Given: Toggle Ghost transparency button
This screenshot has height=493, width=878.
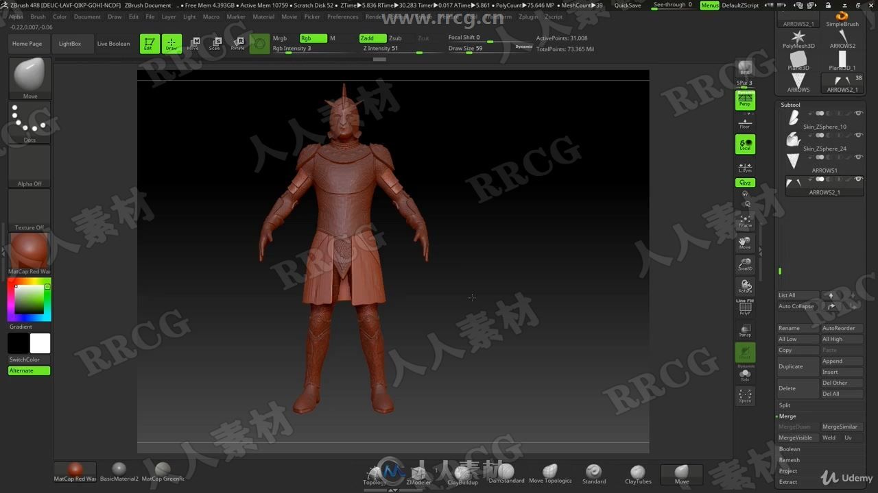Looking at the screenshot, I should coord(745,352).
